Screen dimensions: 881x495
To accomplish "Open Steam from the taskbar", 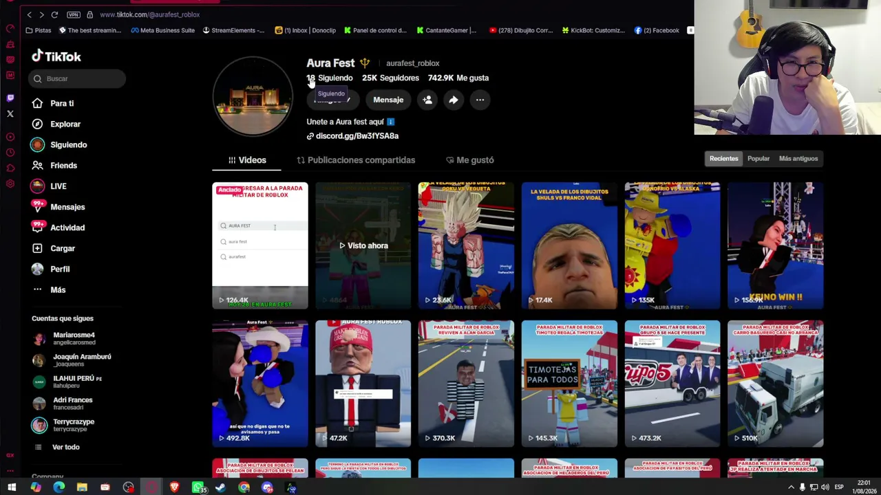I will [221, 487].
